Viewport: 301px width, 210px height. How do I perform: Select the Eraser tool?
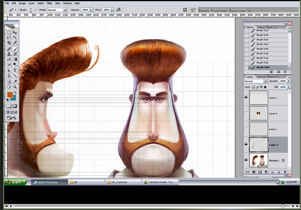pyautogui.click(x=9, y=59)
